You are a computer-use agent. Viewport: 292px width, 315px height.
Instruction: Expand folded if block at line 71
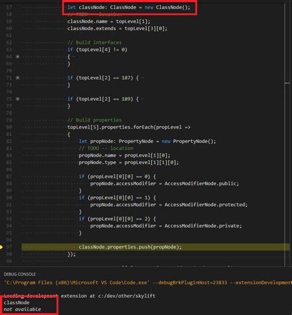point(18,78)
